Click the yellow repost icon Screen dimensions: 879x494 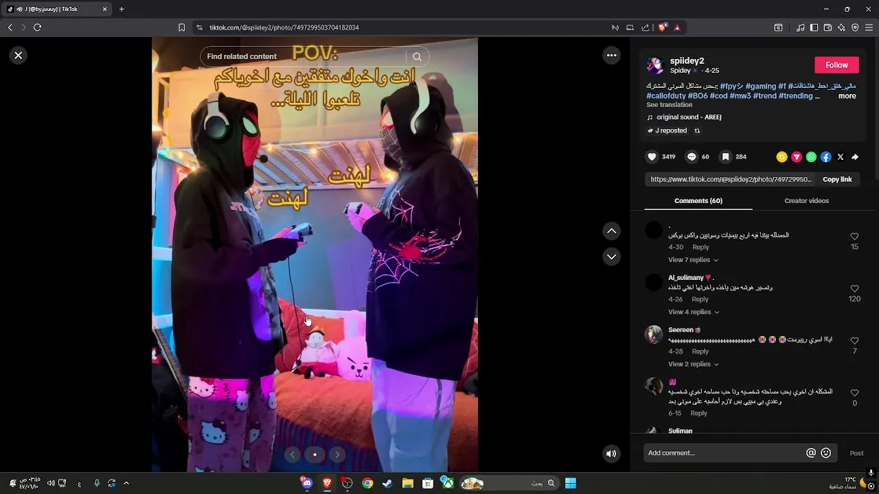(781, 157)
